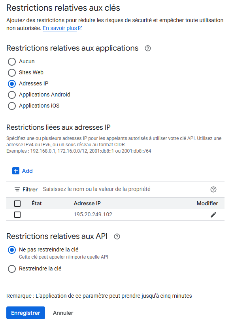
Task: Open the En savoir plus link
Action: click(x=60, y=28)
